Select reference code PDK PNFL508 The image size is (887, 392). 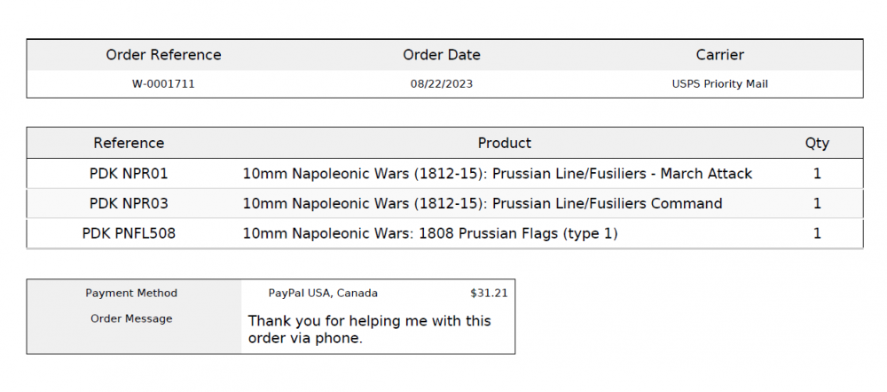pyautogui.click(x=129, y=234)
